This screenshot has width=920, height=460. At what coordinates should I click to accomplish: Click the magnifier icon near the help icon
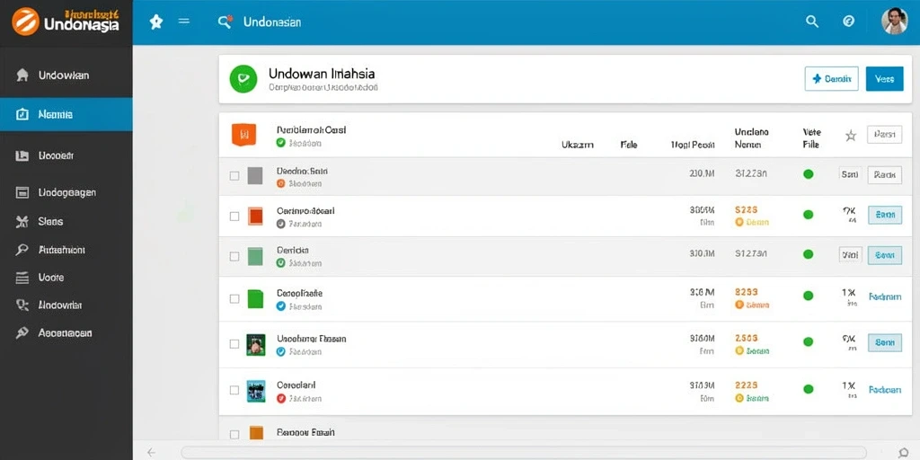point(812,22)
